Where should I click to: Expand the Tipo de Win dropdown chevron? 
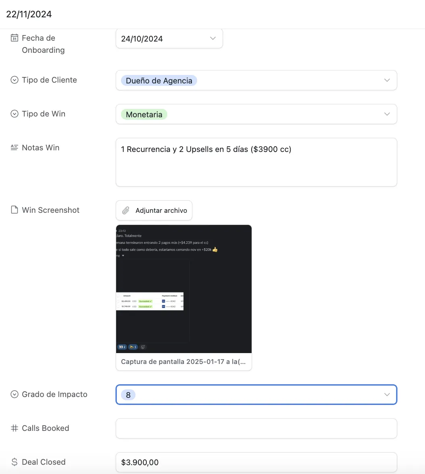click(x=387, y=114)
